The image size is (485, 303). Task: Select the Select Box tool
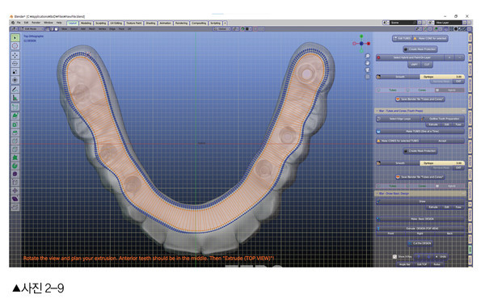(15, 38)
